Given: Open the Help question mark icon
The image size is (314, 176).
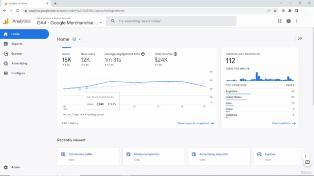Looking at the screenshot, I should point(288,21).
